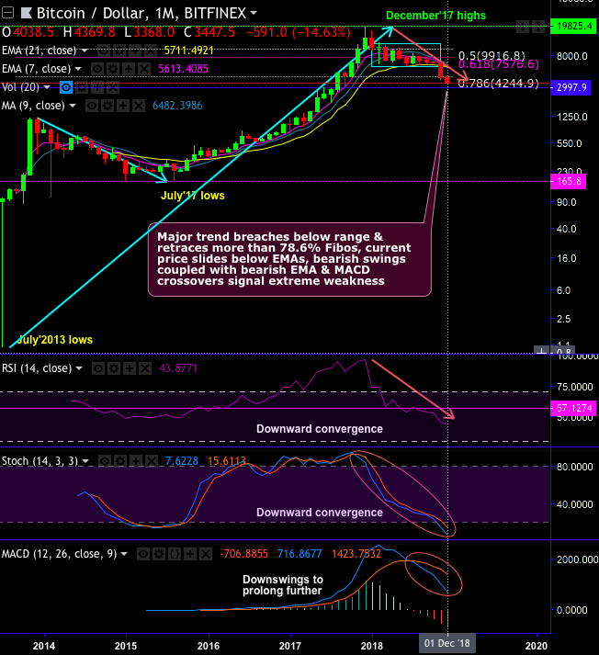Open settings gear for Stoch (14, 3, 3)

120,461
